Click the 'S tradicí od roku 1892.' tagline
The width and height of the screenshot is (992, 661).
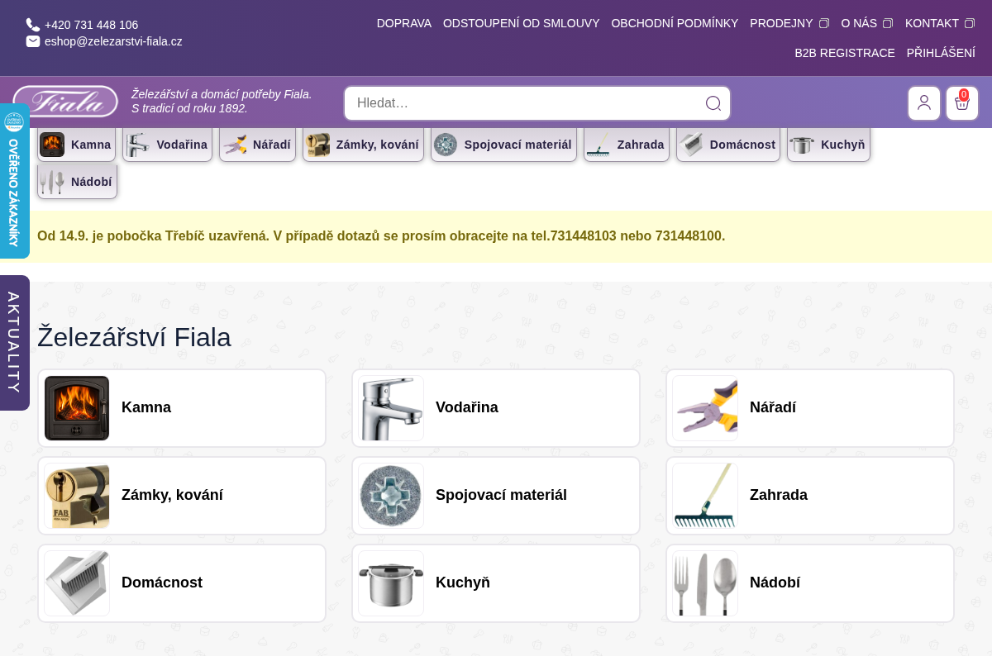(189, 108)
